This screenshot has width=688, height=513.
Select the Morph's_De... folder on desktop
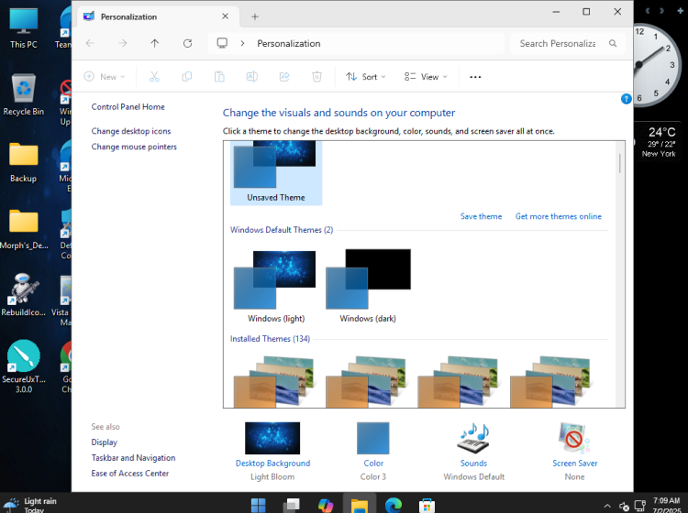tap(24, 230)
